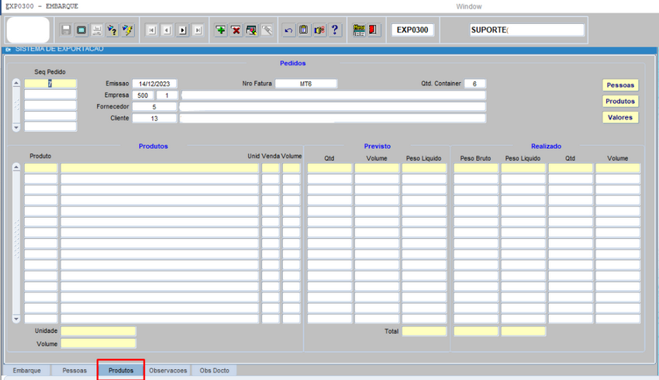Focus the Emissao date field

pyautogui.click(x=154, y=84)
